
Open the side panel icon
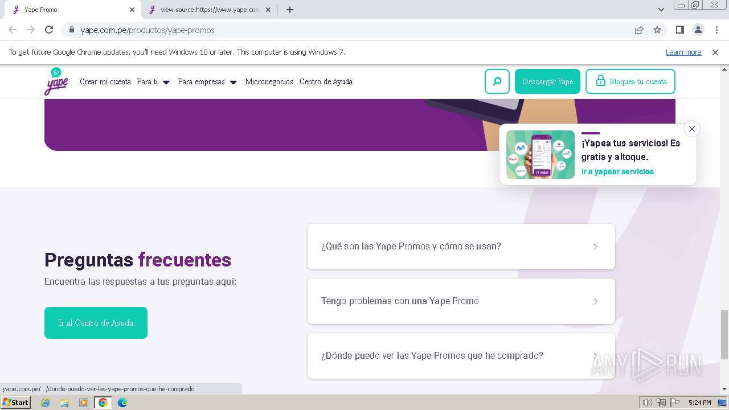tap(679, 30)
